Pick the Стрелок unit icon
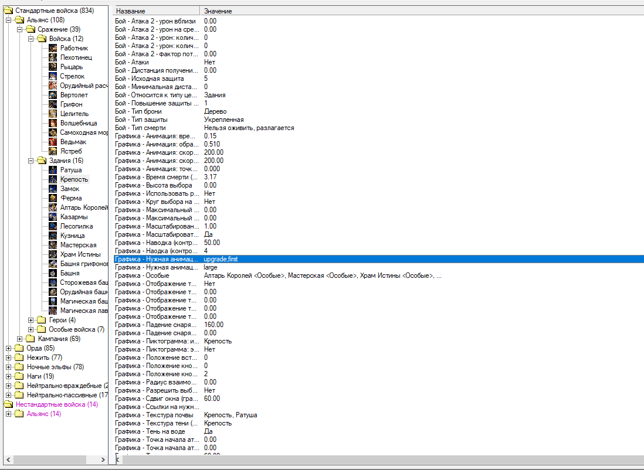This screenshot has width=644, height=470. [x=53, y=76]
